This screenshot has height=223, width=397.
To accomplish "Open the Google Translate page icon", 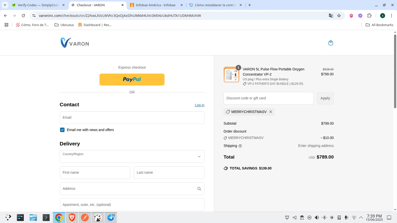I will pos(331,16).
